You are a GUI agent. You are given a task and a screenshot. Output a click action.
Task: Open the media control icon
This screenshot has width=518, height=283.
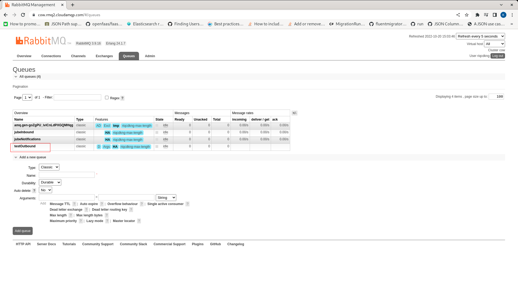[486, 15]
